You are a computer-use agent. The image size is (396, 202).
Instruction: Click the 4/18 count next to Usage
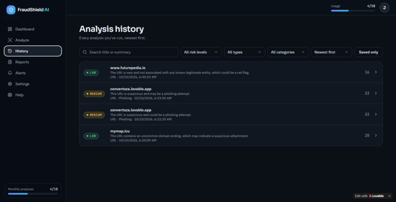(x=371, y=6)
